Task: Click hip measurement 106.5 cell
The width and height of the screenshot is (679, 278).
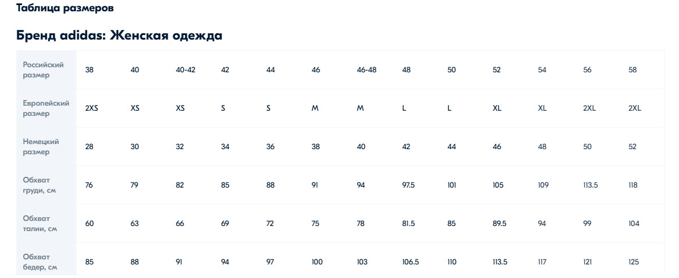Action: point(410,262)
